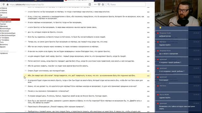Open the Откровение book in sidebar

(4, 53)
